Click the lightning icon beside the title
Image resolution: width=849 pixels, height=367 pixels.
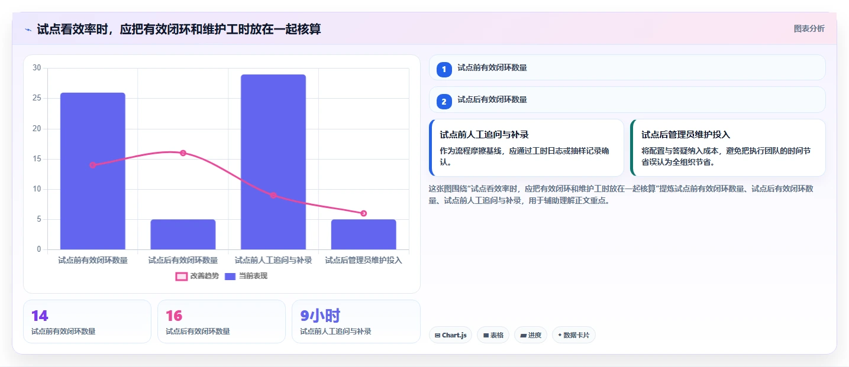(28, 30)
